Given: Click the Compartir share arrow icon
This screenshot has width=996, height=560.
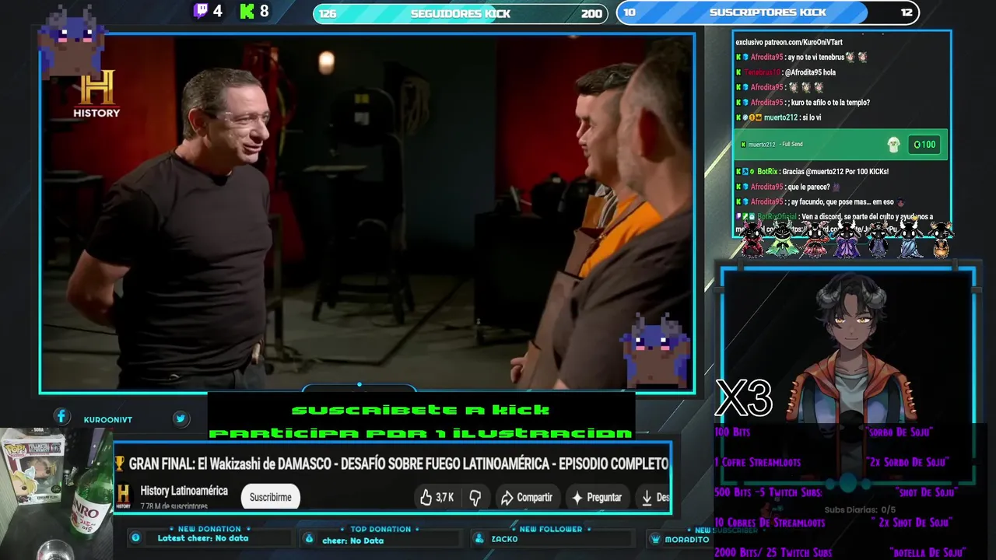Looking at the screenshot, I should [x=507, y=497].
